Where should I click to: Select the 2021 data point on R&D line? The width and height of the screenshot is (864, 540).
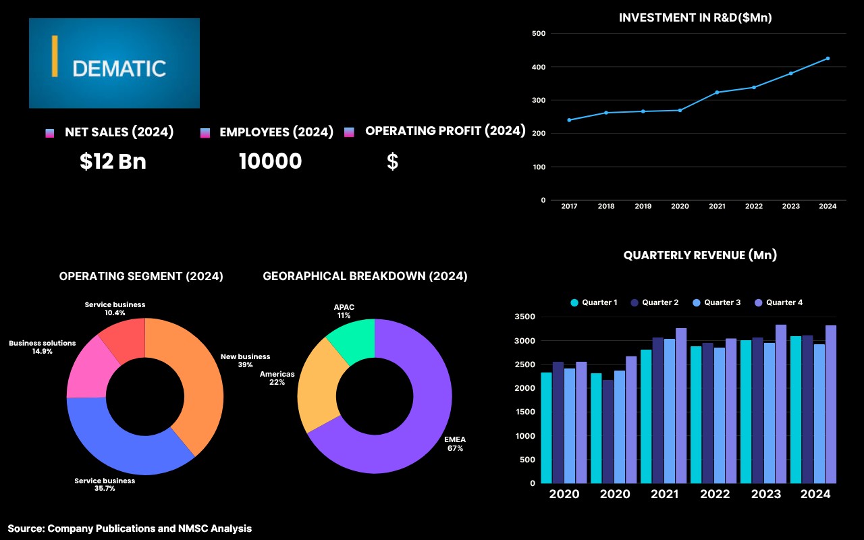[717, 92]
